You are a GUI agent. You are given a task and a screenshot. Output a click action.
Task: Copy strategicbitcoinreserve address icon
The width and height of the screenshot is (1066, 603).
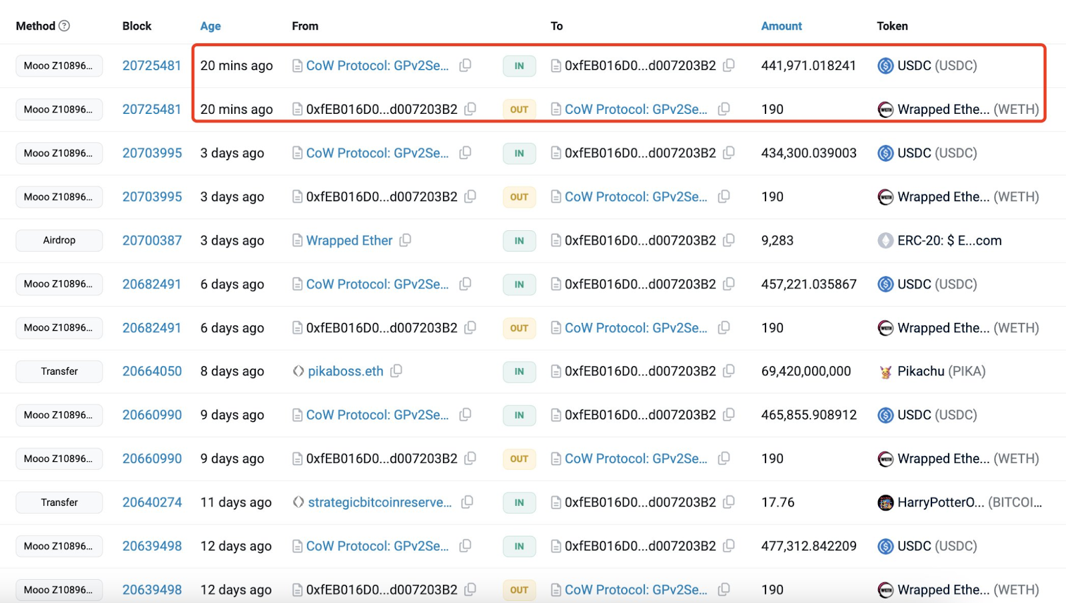(468, 502)
